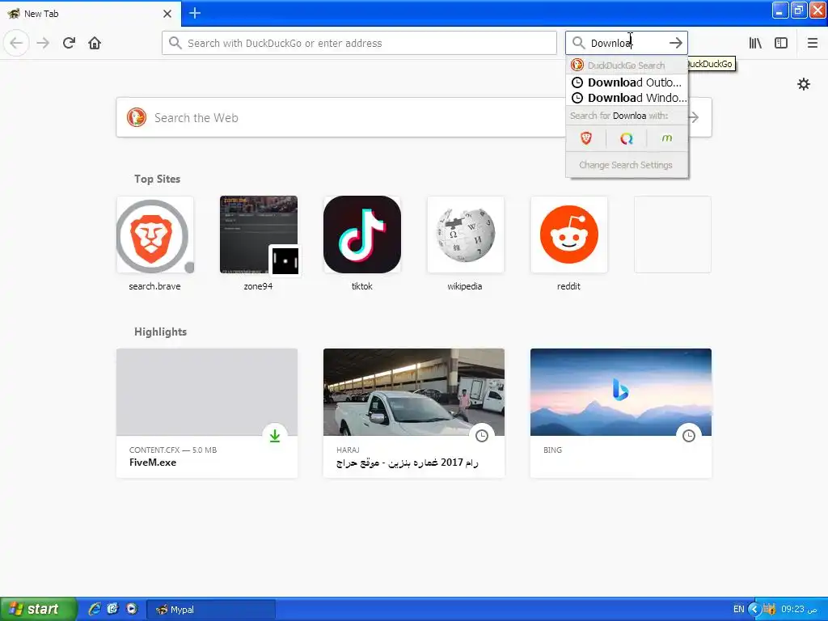Click the history clock on Bing card

tap(689, 436)
